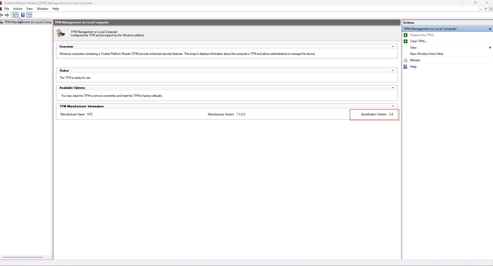Open the Window menu
This screenshot has width=493, height=266.
[43, 9]
